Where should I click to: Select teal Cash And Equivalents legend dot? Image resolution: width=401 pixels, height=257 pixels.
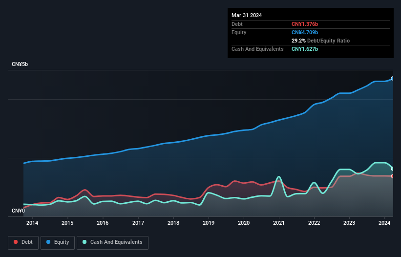(85, 242)
